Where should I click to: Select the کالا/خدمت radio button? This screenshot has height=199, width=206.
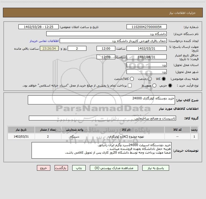[x=132, y=79]
